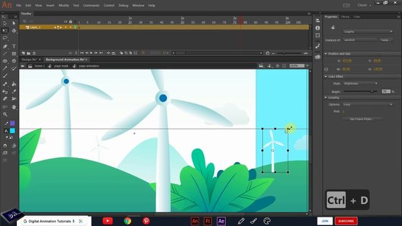Click the Edit Scene clapper icon
402x226 pixels.
261,66
